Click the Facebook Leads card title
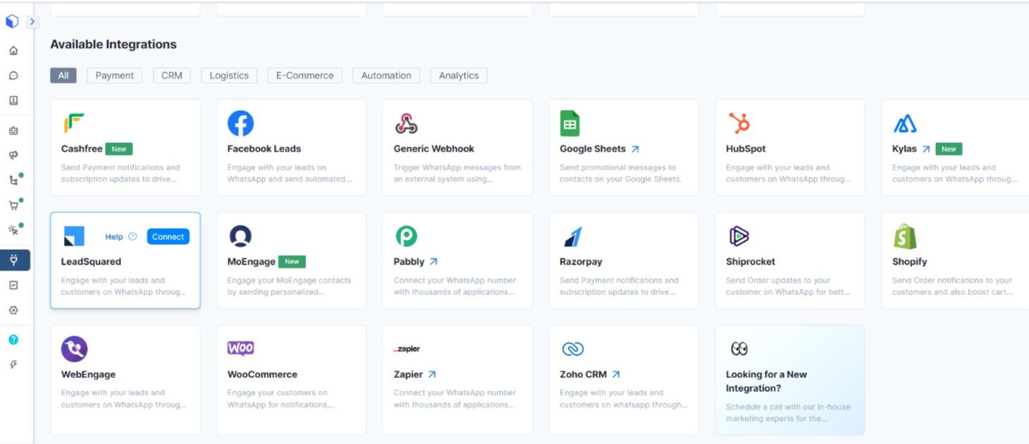The image size is (1029, 444). [x=264, y=149]
